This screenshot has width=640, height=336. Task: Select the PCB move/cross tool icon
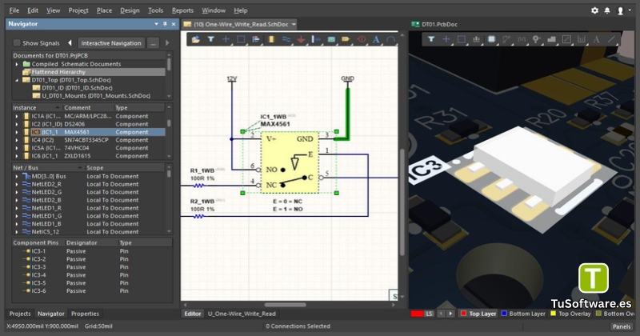coord(446,39)
